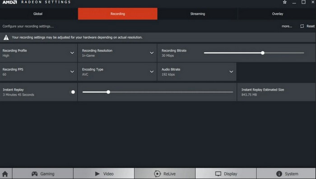Open the Video tab
Screen dimensions: 316x179
104,174
